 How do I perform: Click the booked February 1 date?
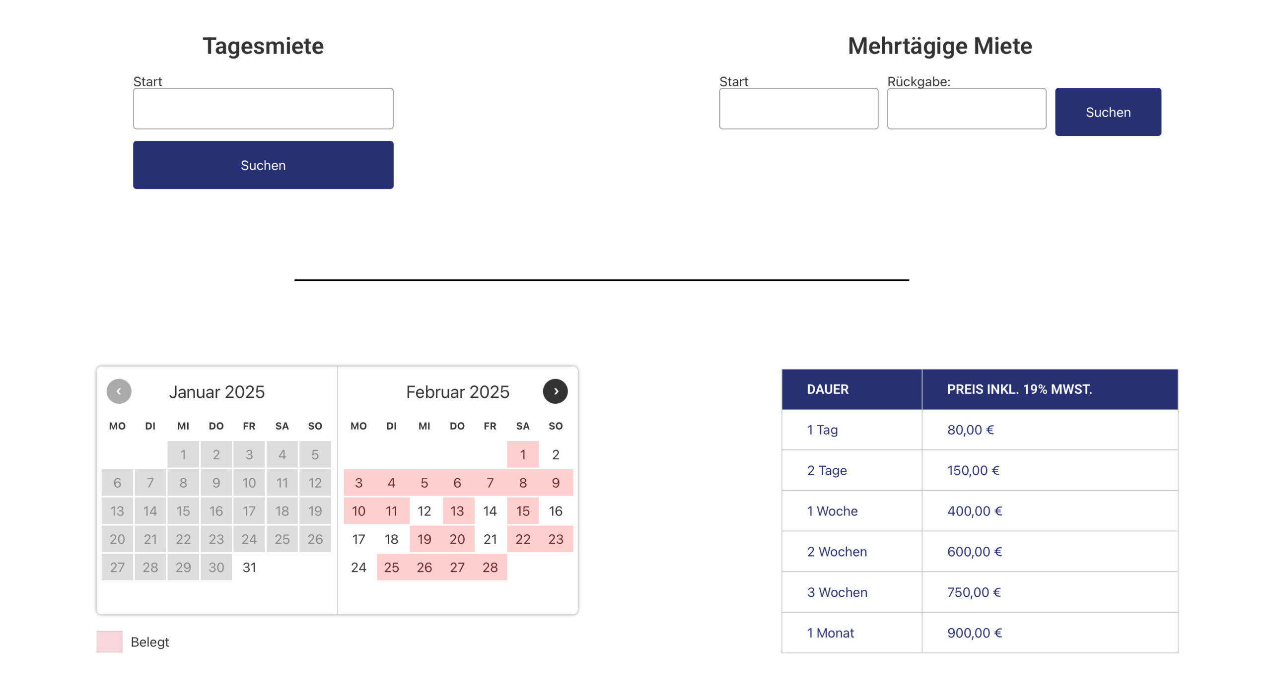(x=523, y=454)
